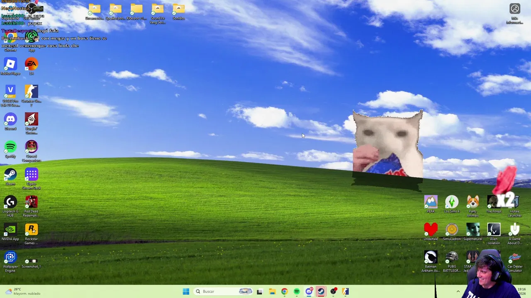Launch Undertale red heart icon
Viewport: 531px width, 298px height.
(431, 232)
